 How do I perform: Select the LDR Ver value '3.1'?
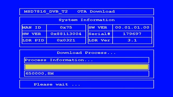point(132,40)
